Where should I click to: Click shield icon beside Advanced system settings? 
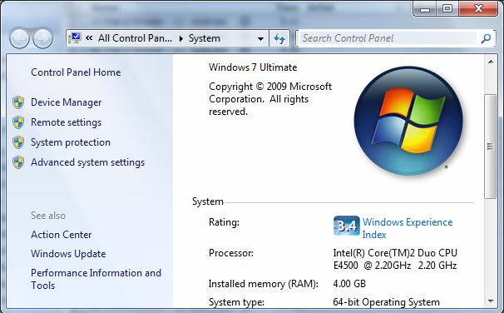pos(18,162)
